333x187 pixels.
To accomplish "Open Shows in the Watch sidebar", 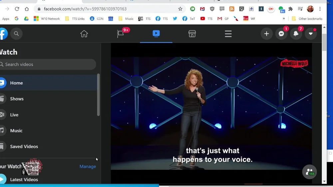I will [48, 99].
